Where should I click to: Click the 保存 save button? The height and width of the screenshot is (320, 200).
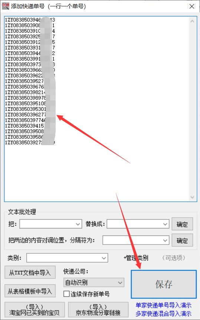pyautogui.click(x=164, y=284)
